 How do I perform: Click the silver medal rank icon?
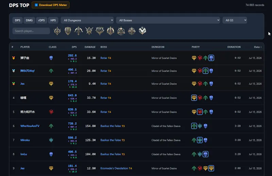14,71
